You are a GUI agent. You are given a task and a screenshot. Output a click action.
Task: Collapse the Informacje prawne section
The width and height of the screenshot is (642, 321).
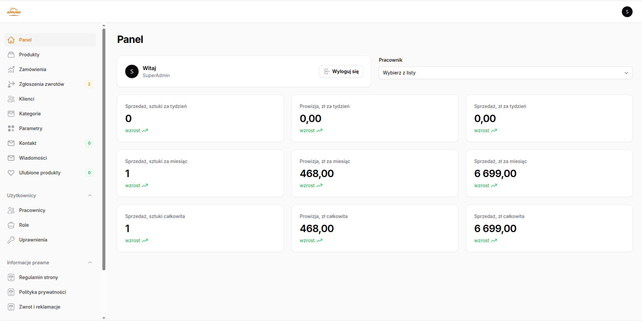coord(90,263)
